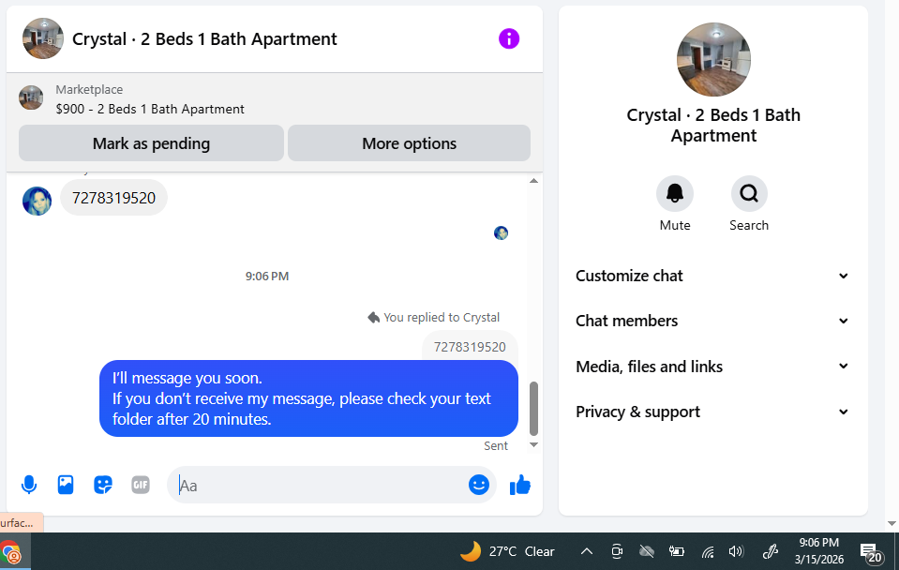Open More options for the listing

[x=410, y=143]
